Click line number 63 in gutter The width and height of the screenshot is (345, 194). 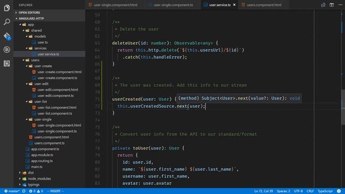click(x=97, y=43)
